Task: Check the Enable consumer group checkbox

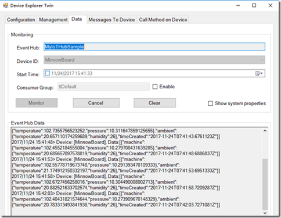Action: click(x=155, y=87)
